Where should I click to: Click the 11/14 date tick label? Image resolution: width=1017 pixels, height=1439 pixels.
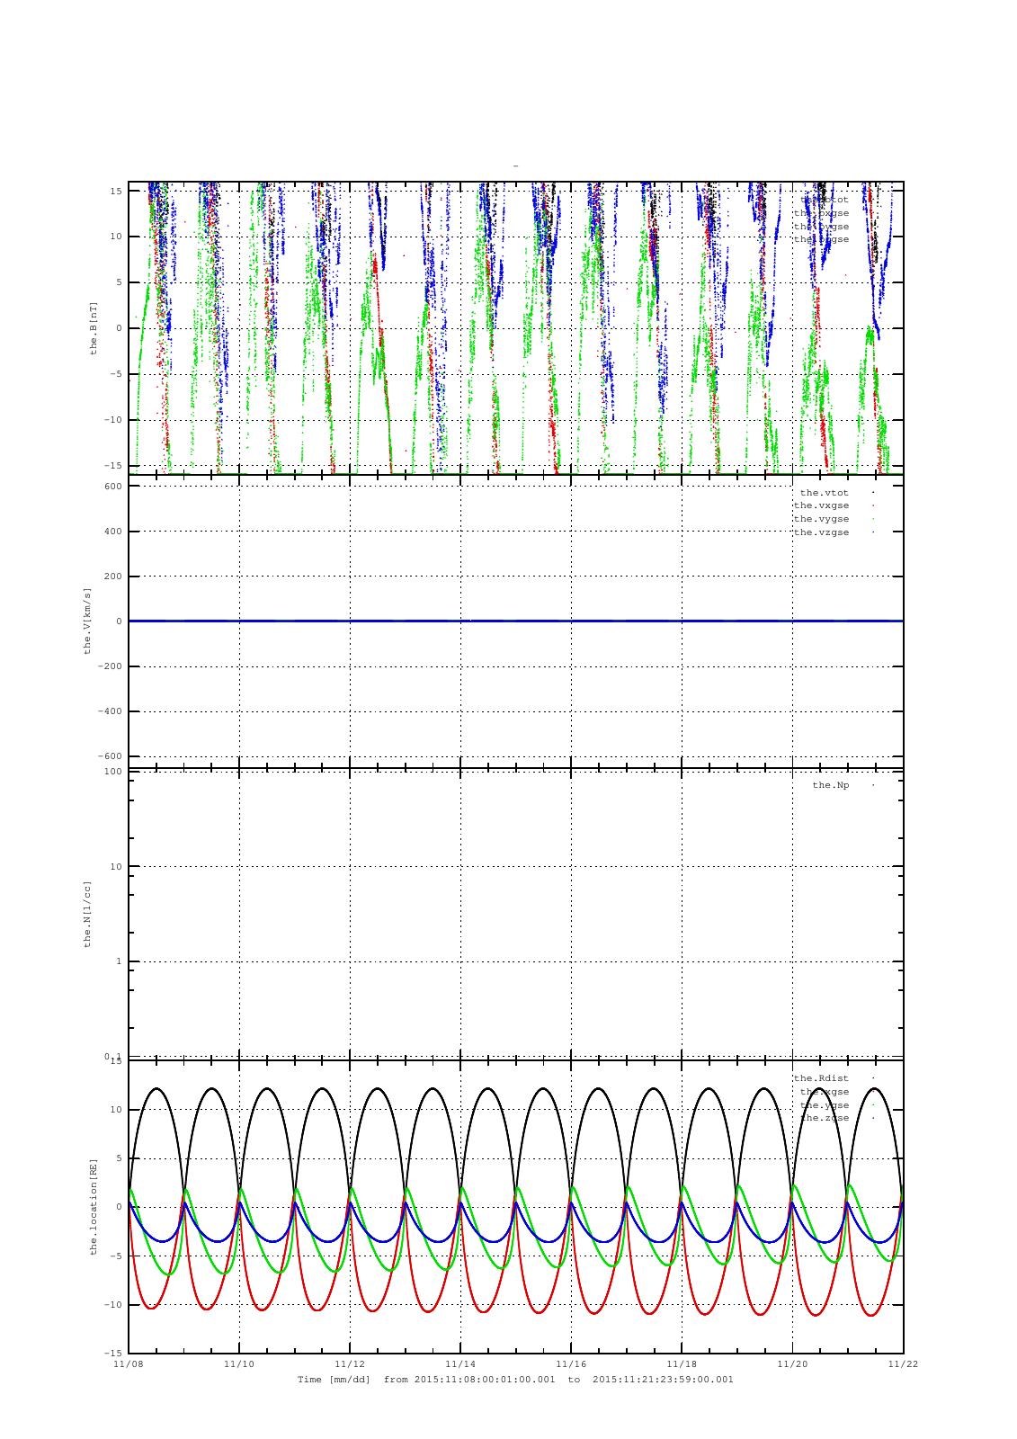(460, 1363)
